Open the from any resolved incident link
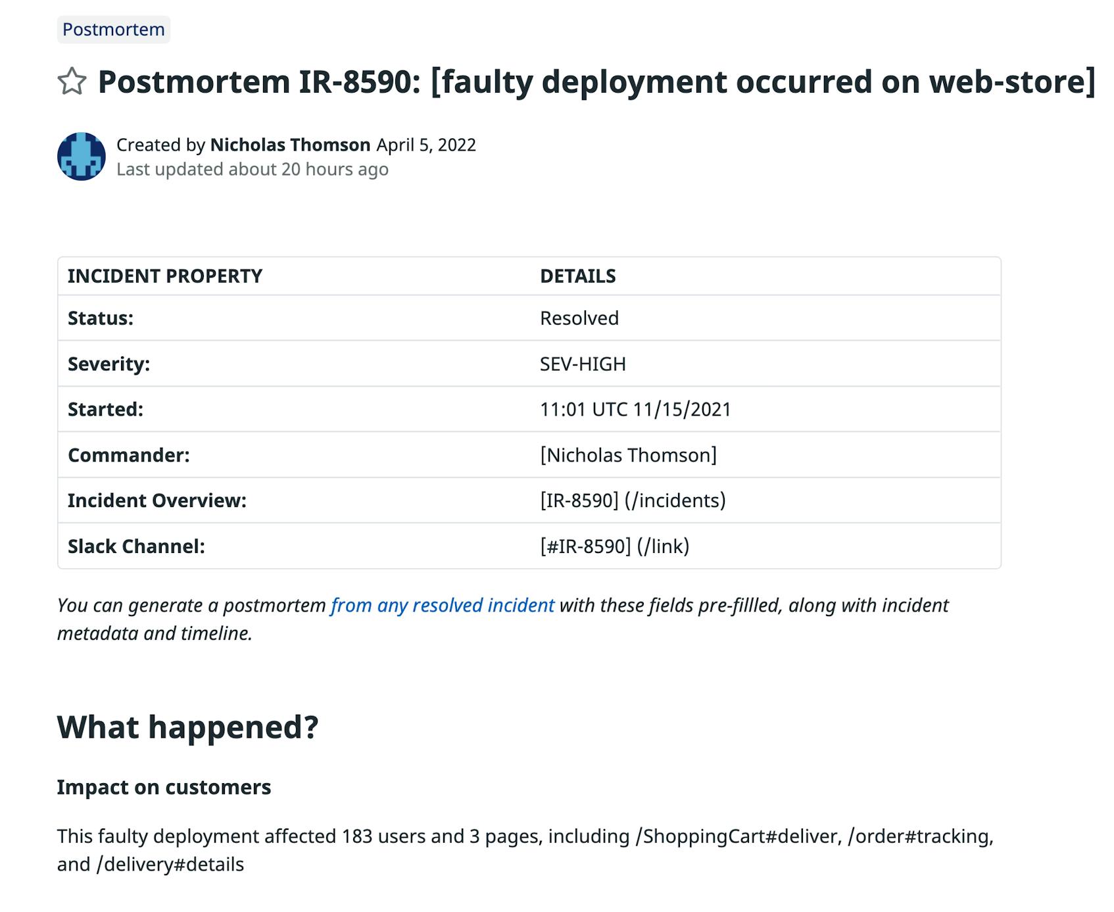Screen dimensions: 1114x912 pos(441,605)
